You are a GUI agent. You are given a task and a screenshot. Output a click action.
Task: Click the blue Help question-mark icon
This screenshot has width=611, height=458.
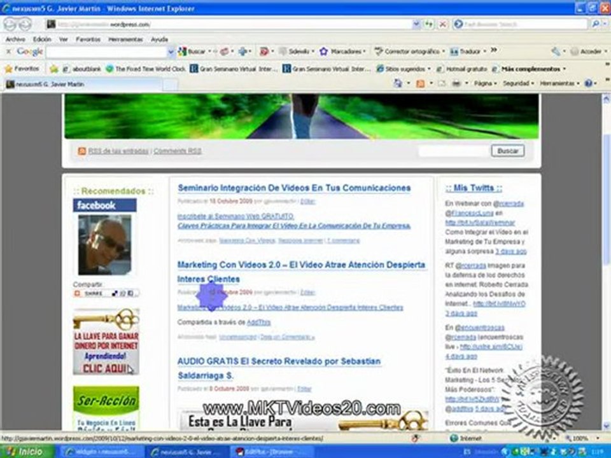588,83
